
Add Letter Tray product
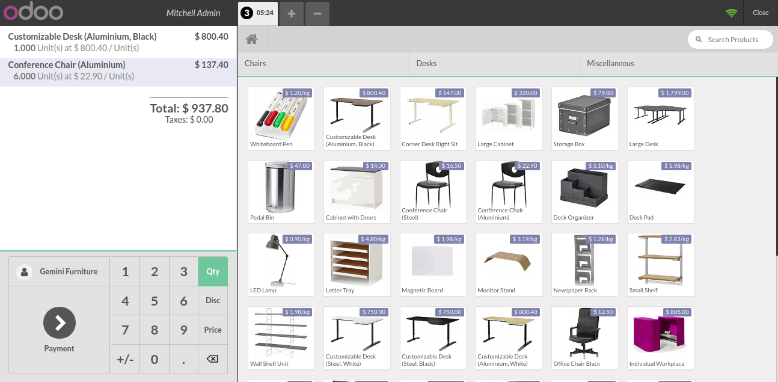point(357,265)
